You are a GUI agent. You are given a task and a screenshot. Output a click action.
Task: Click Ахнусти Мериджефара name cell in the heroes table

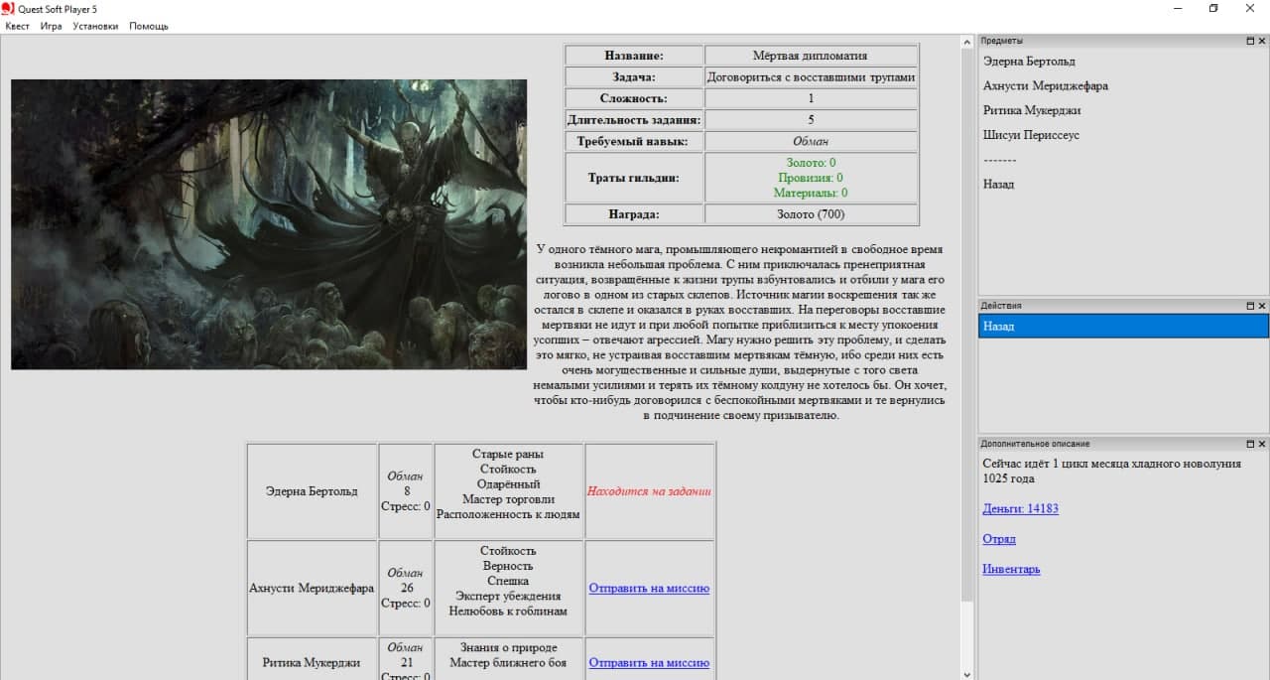(x=312, y=588)
